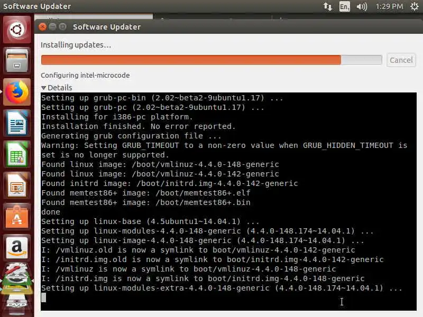Launch Firefox web browser

(x=17, y=92)
